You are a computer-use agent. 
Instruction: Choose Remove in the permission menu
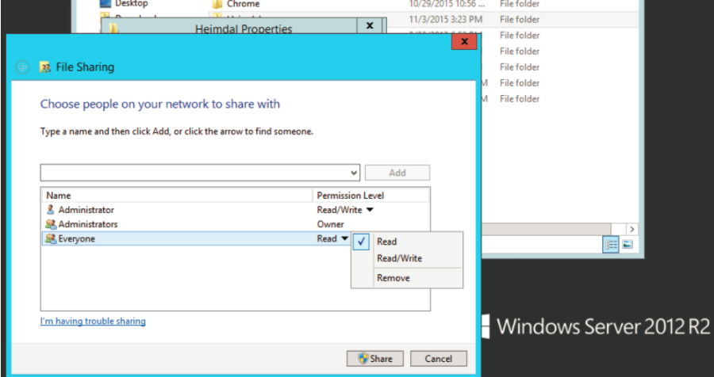click(x=407, y=278)
